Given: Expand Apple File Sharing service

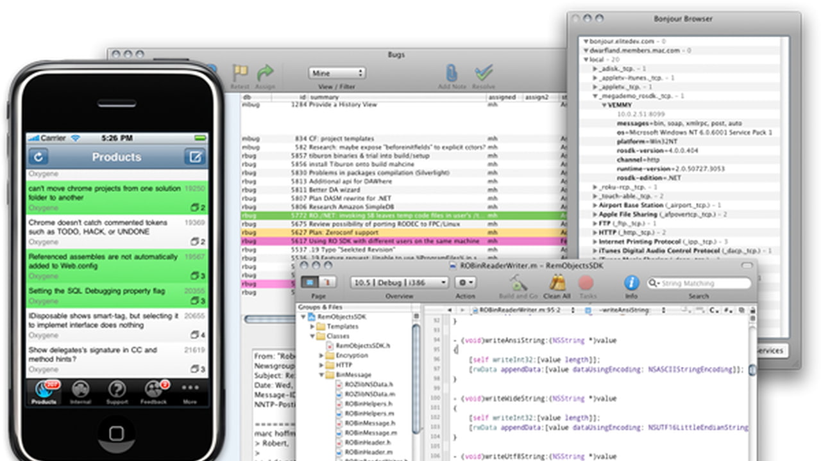Looking at the screenshot, I should [x=595, y=214].
